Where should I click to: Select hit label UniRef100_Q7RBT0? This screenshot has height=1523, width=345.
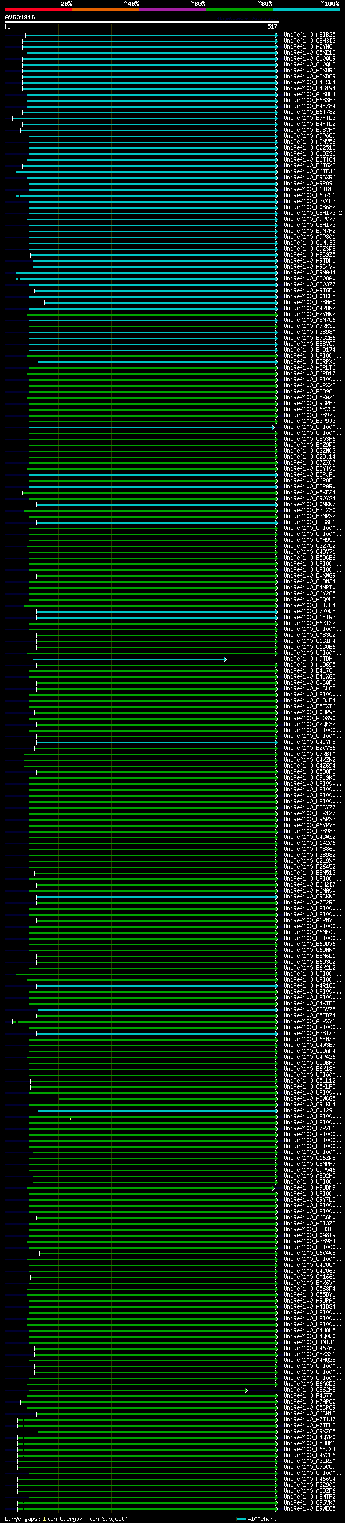(309, 754)
